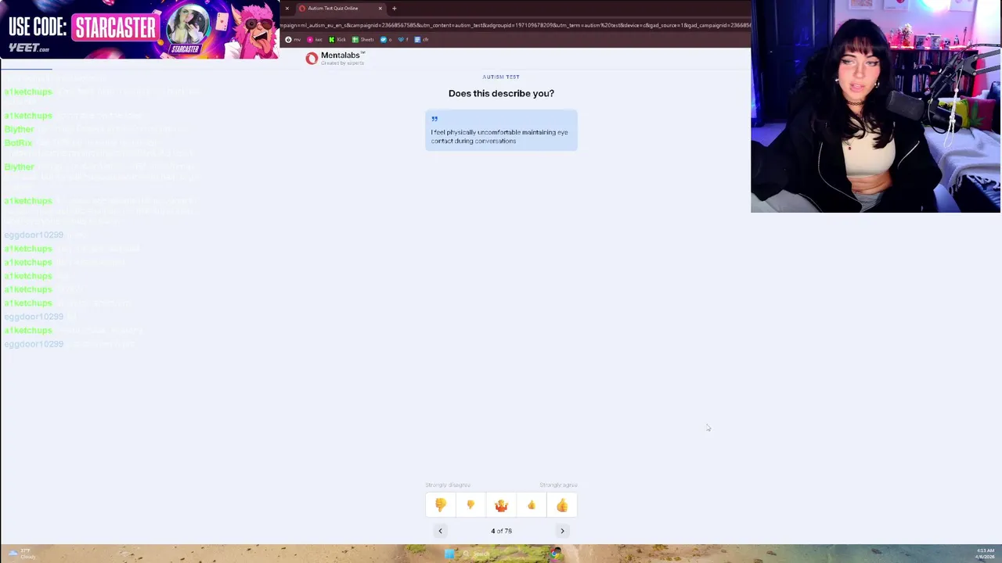1002x563 pixels.
Task: Open the Windows Start button on taskbar
Action: tap(449, 554)
